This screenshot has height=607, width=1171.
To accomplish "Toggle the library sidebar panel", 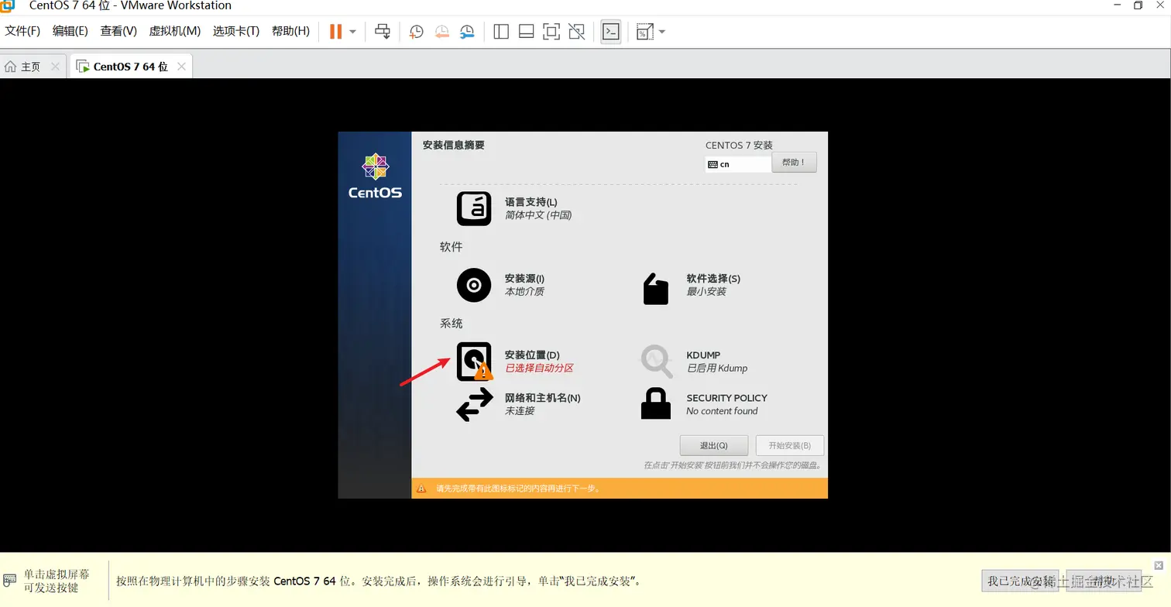I will [501, 32].
